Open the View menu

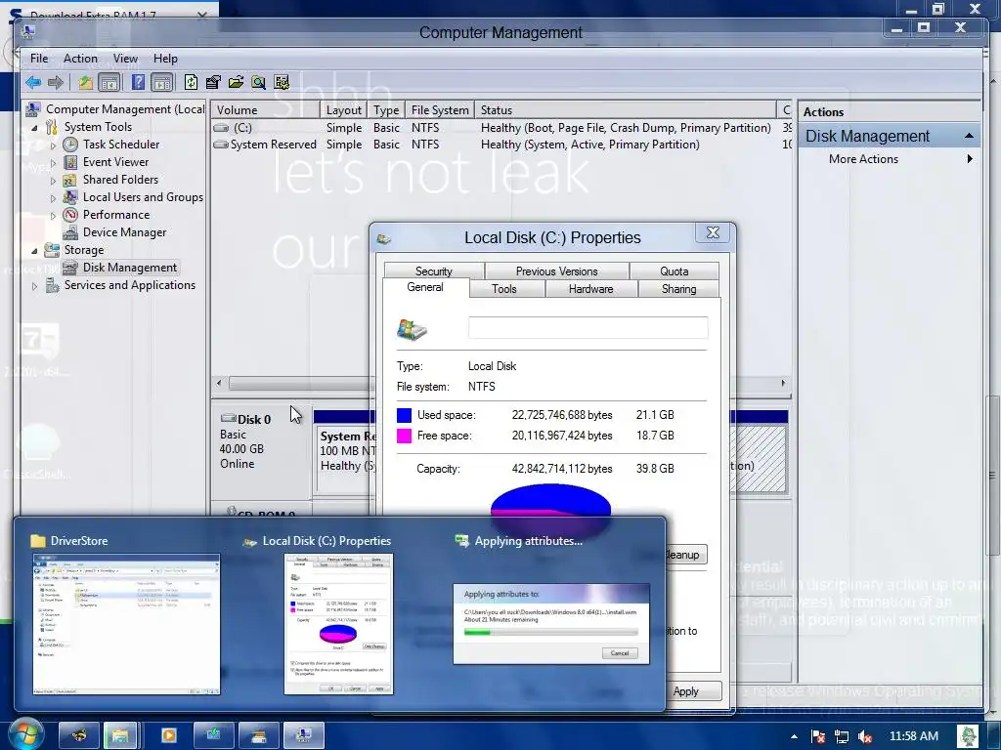125,59
